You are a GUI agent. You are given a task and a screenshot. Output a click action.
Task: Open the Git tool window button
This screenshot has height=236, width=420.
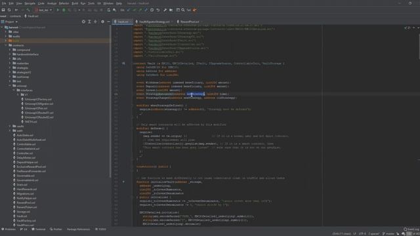click(x=24, y=229)
